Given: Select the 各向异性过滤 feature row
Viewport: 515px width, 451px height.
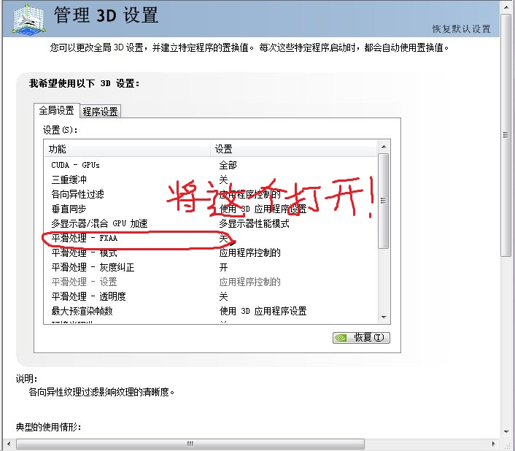Looking at the screenshot, I should pyautogui.click(x=78, y=194).
